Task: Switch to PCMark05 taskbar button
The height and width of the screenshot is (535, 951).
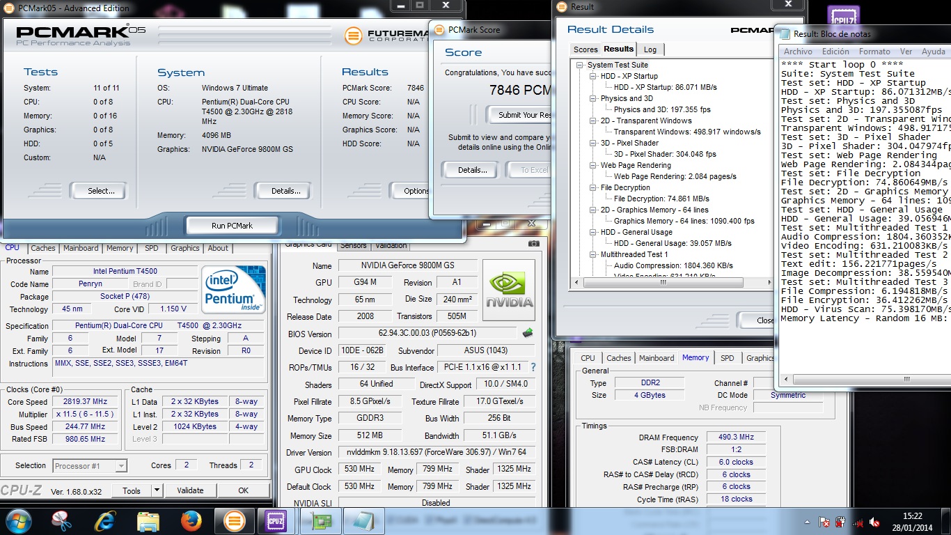Action: coord(234,521)
